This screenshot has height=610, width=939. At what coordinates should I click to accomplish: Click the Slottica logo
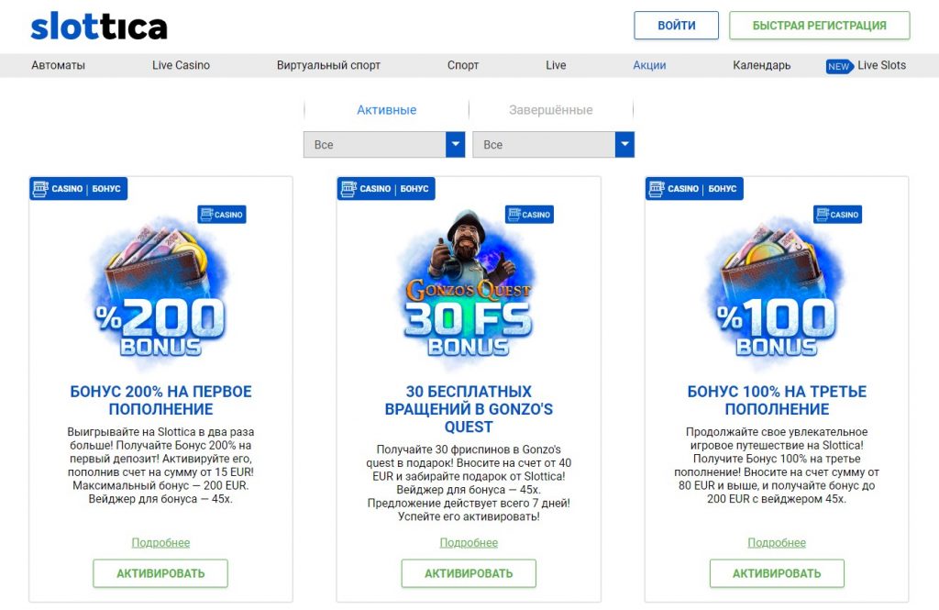coord(99,27)
